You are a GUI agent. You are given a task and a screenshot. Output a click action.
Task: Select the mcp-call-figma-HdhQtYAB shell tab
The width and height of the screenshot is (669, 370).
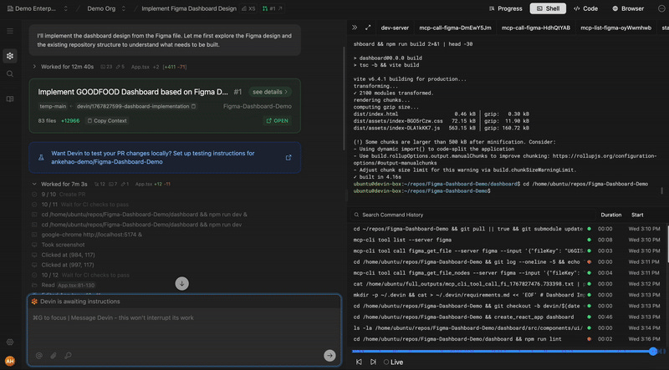point(535,28)
